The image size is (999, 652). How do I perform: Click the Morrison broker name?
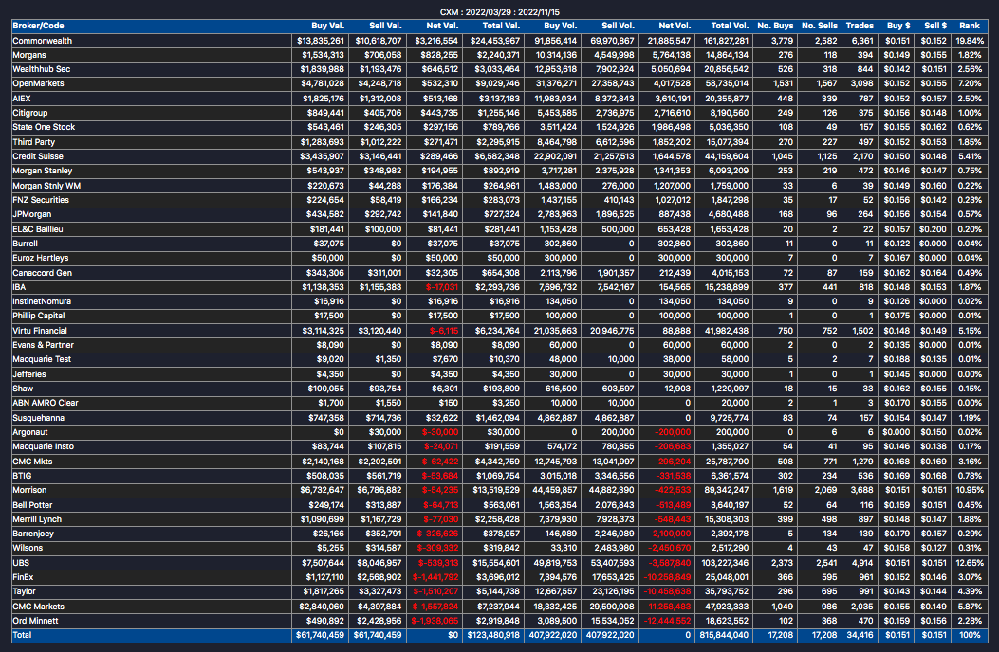(x=29, y=490)
